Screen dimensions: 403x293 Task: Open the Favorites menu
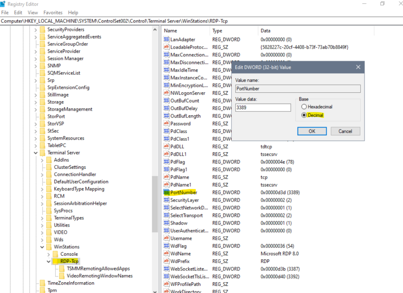53,13
